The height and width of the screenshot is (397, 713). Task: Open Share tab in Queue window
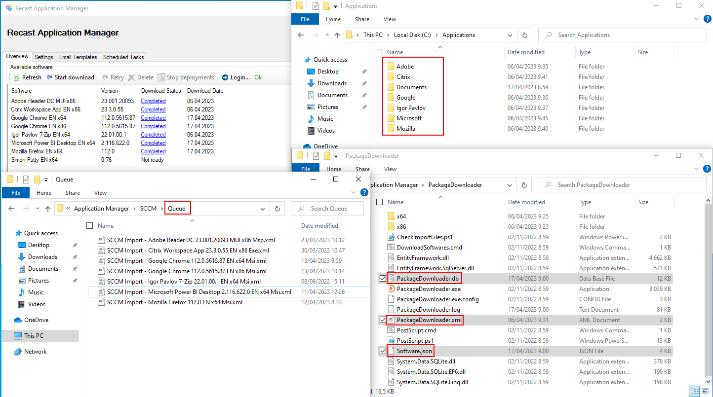[73, 193]
